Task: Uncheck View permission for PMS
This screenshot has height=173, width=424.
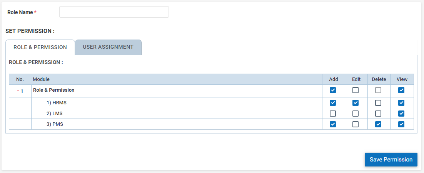Action: [401, 124]
